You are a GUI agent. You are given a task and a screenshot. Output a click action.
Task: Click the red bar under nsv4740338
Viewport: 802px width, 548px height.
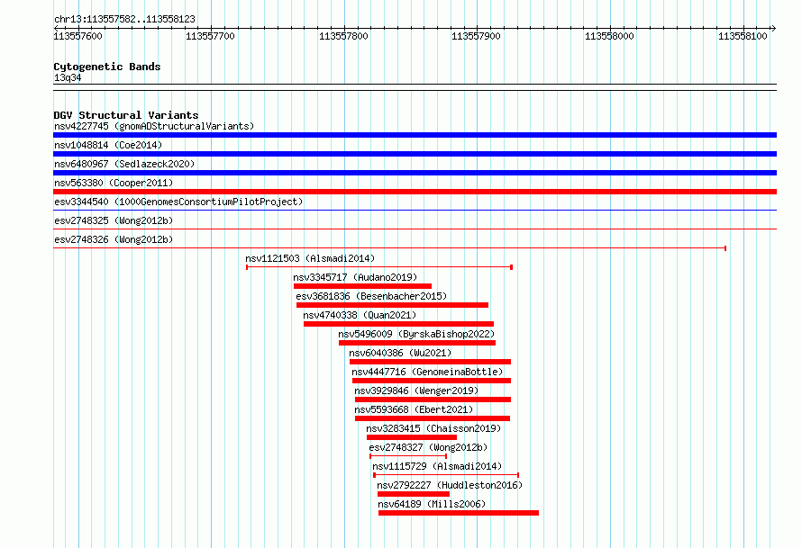pyautogui.click(x=398, y=324)
